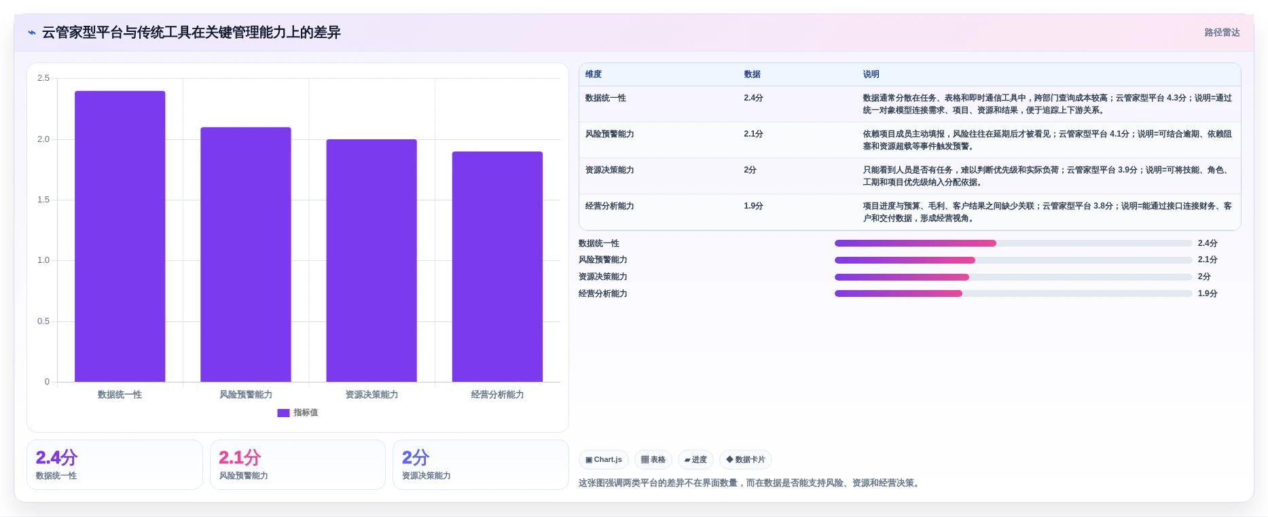Click the 维度 column header
Viewport: 1268px width, 517px height.
(594, 74)
